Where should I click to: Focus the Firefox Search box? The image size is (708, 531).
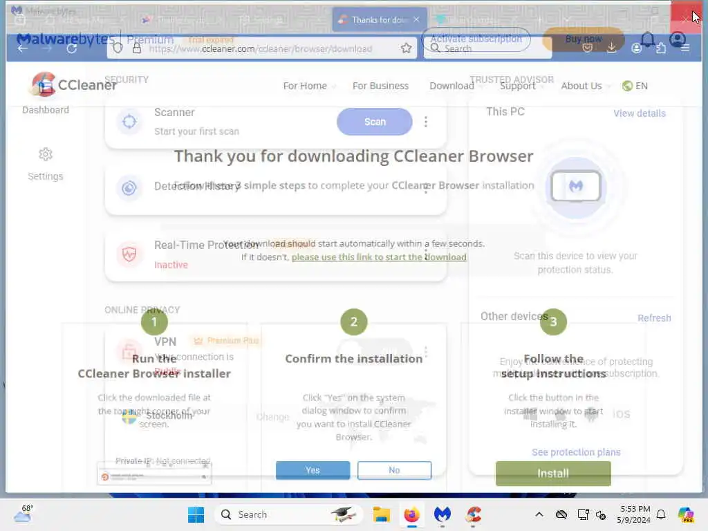point(487,48)
